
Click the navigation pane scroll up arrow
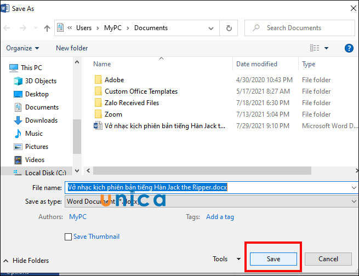click(77, 62)
